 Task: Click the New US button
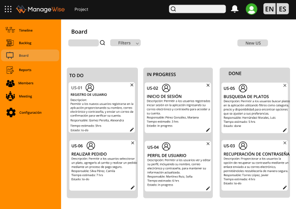(252, 43)
